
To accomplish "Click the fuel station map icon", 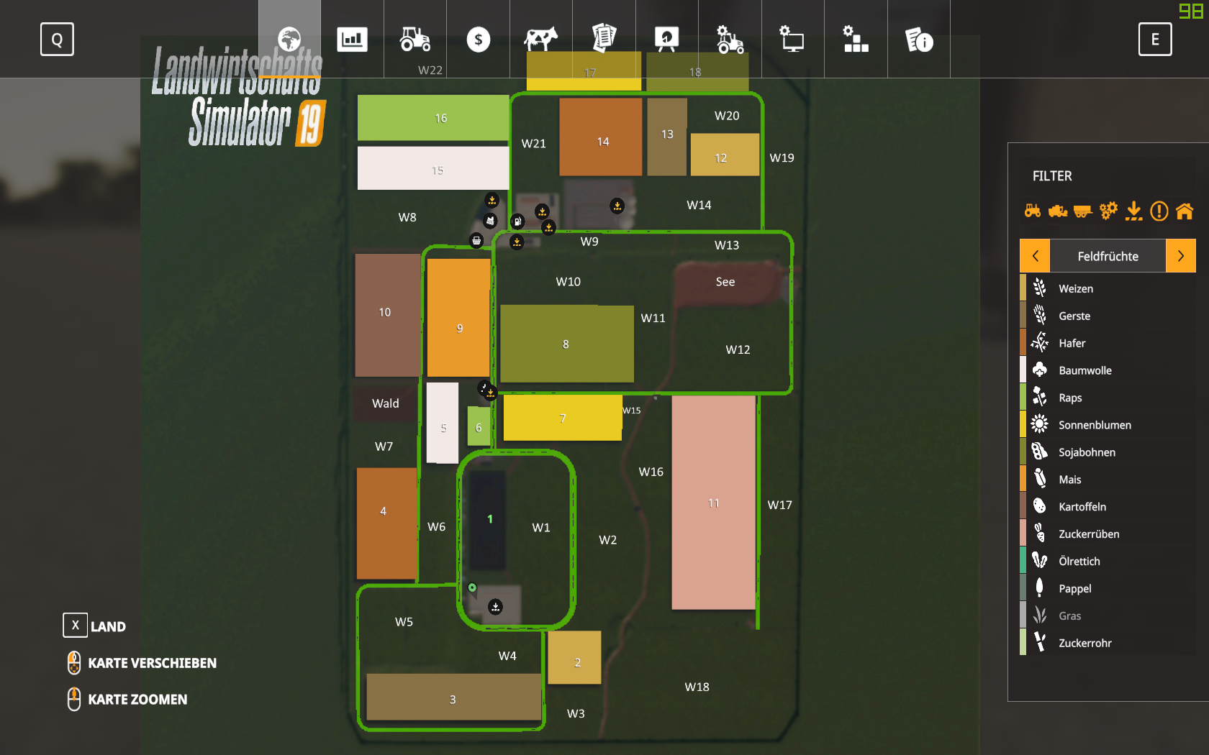I will click(x=517, y=221).
